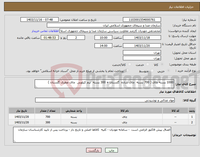This screenshot has width=200, height=157.
Task: Click the price validity date 1403/11/20
Action: 142,46
